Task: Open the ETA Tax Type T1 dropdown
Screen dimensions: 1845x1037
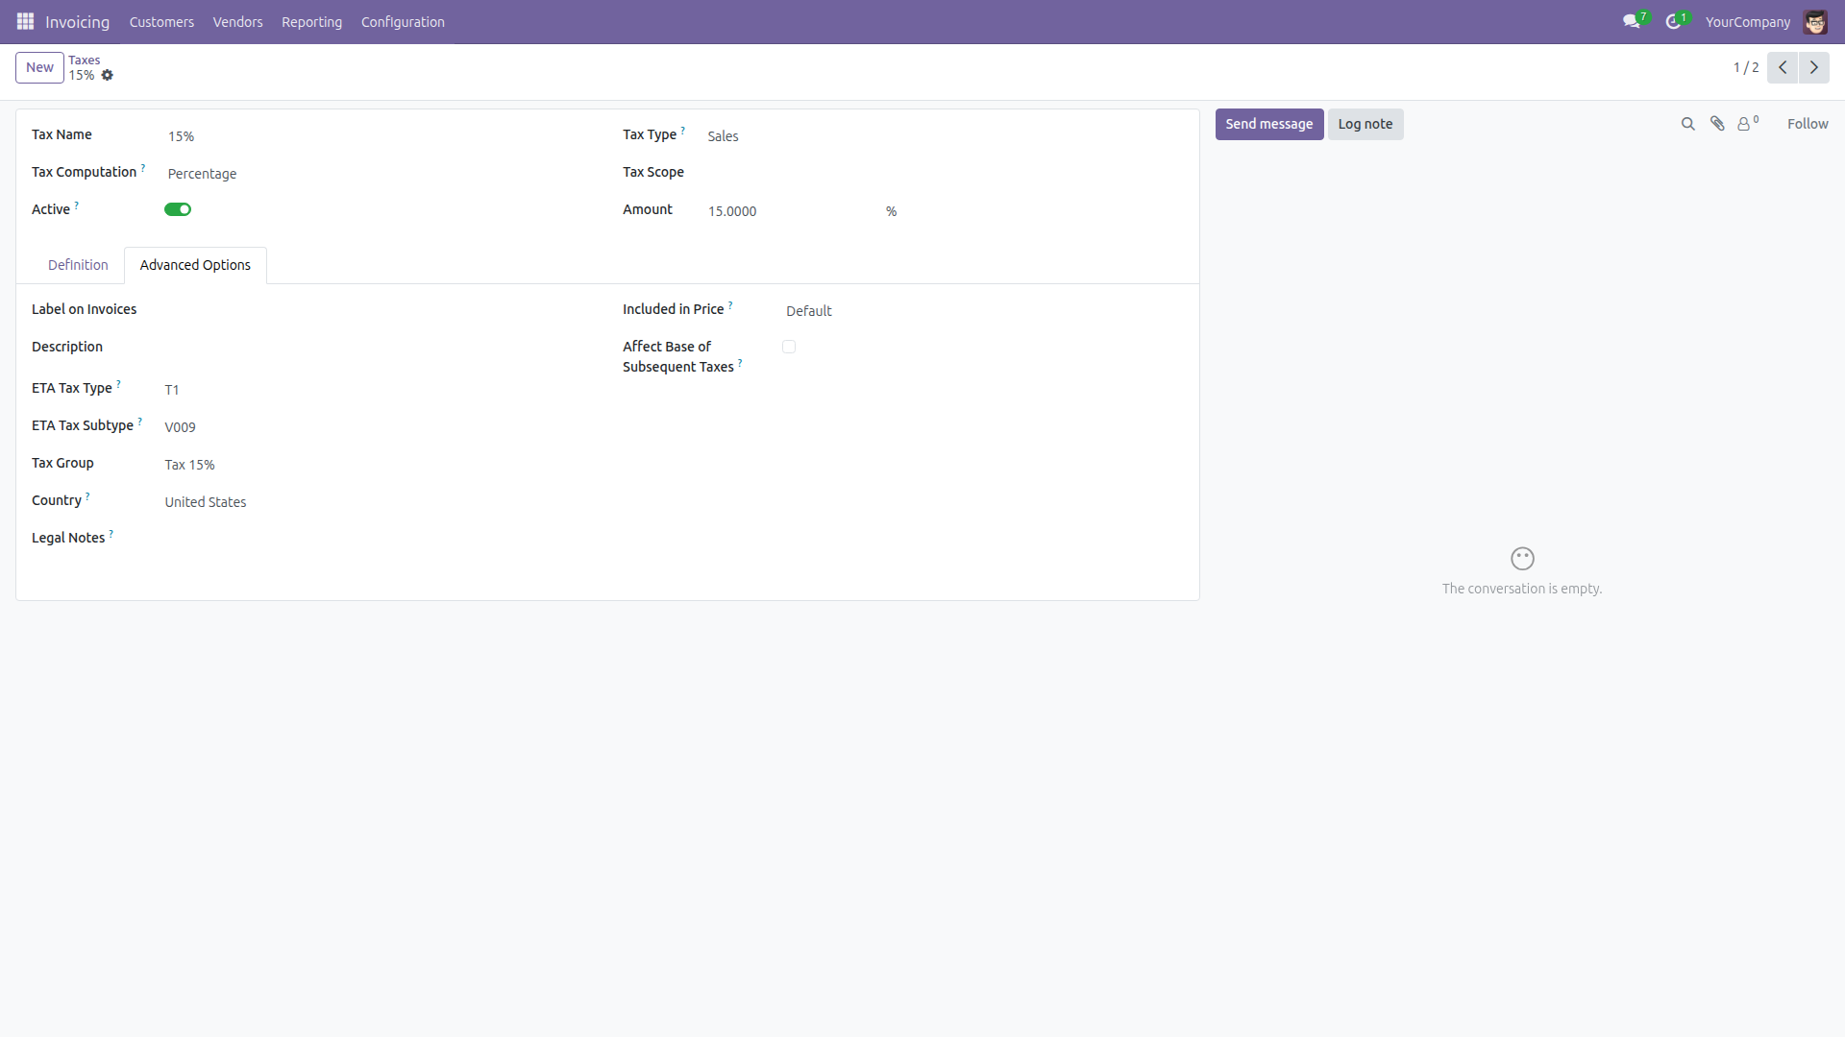Action: [x=380, y=390]
